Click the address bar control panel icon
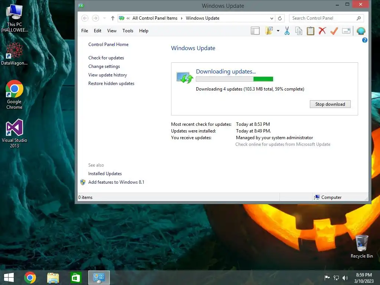Screen dimensions: 380x285 [x=122, y=18]
